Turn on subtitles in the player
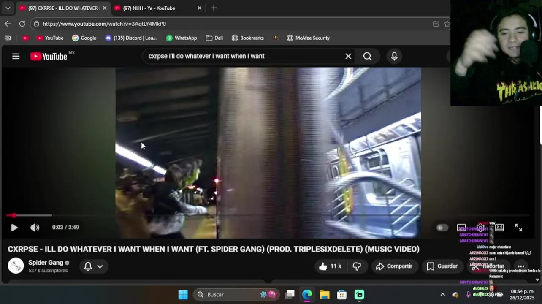This screenshot has width=542, height=304. 461,228
